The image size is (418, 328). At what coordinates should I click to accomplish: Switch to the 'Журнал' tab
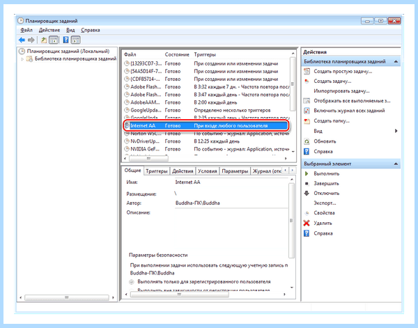coord(267,171)
